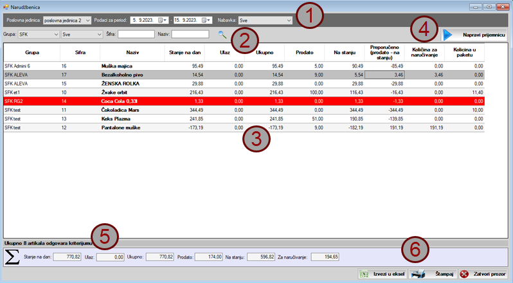This screenshot has width=513, height=283.
Task: Click the Naziv input field
Action: click(x=190, y=34)
